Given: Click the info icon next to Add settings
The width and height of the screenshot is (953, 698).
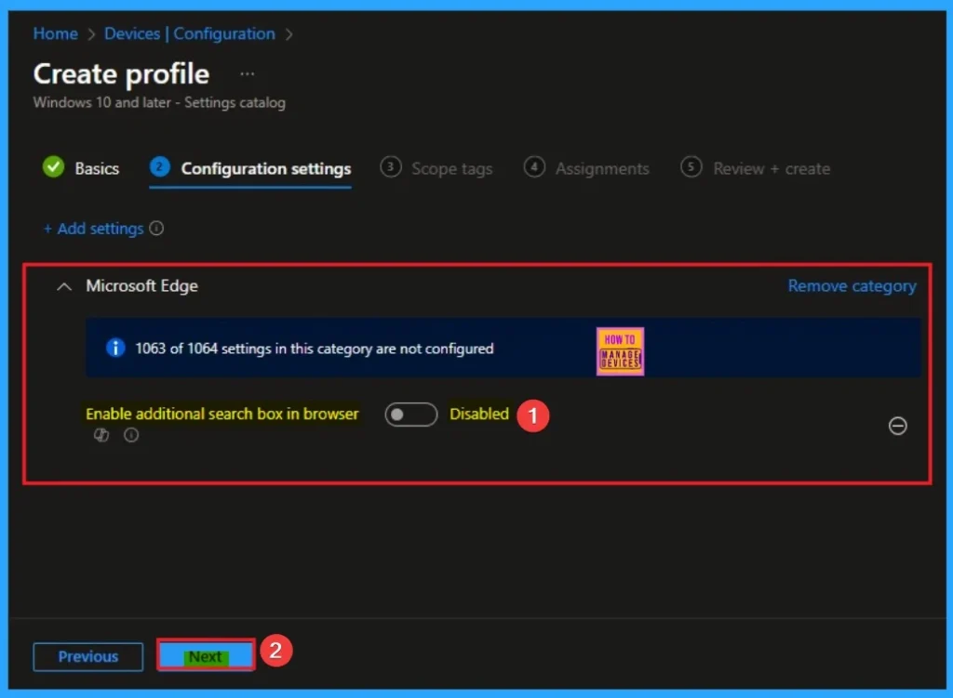Looking at the screenshot, I should point(156,229).
